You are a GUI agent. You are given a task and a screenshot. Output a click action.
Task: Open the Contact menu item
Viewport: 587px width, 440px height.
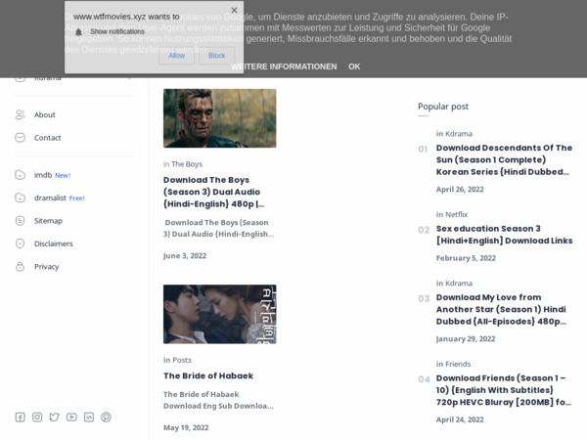(x=48, y=138)
